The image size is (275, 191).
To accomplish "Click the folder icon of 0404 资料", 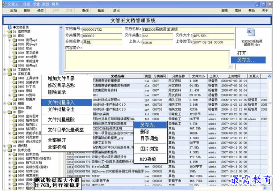I will tap(15, 91).
